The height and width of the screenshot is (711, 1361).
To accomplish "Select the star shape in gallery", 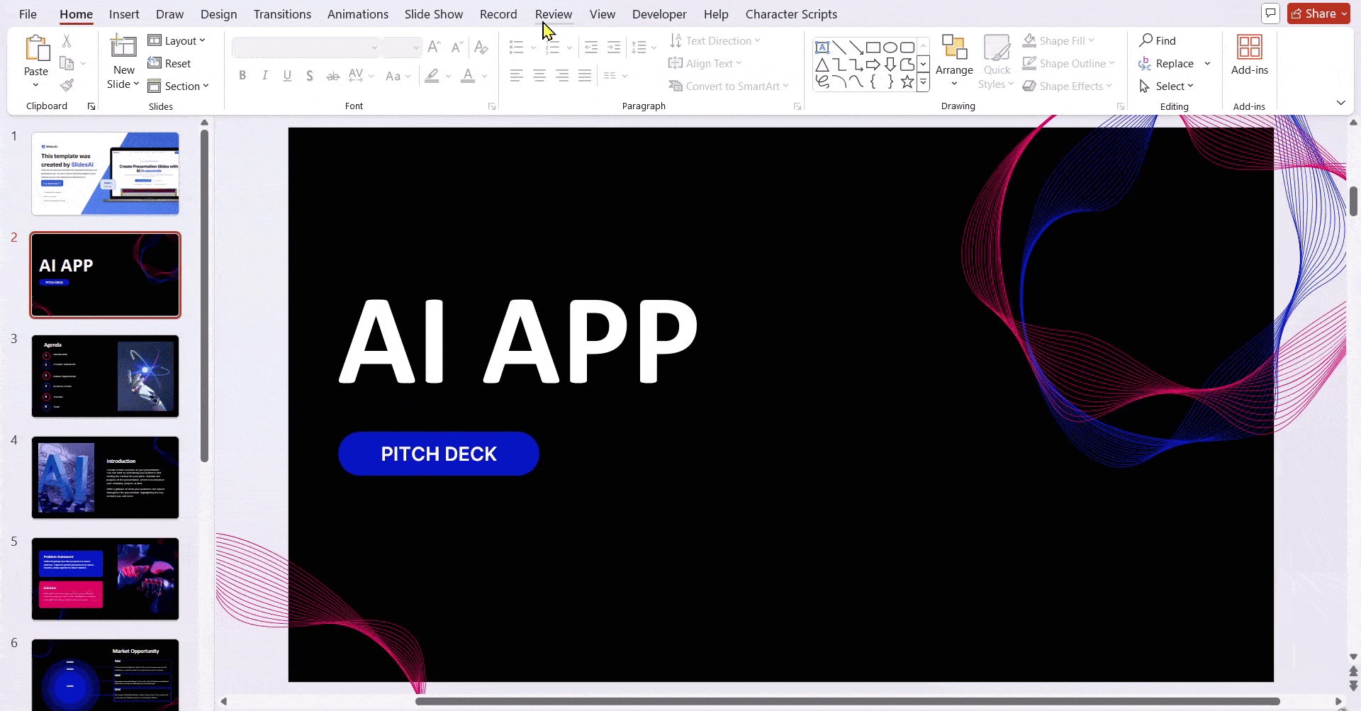I will pyautogui.click(x=907, y=82).
